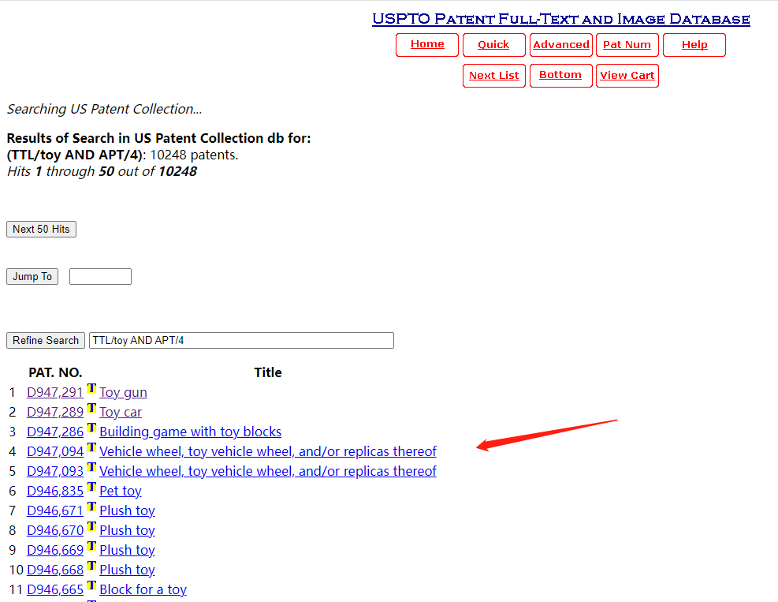
Task: Click the T icon beside D947,093
Action: (x=91, y=467)
